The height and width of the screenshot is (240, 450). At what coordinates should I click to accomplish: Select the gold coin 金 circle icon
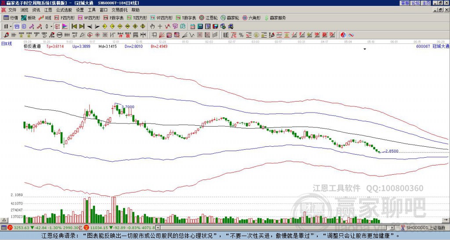point(256,35)
